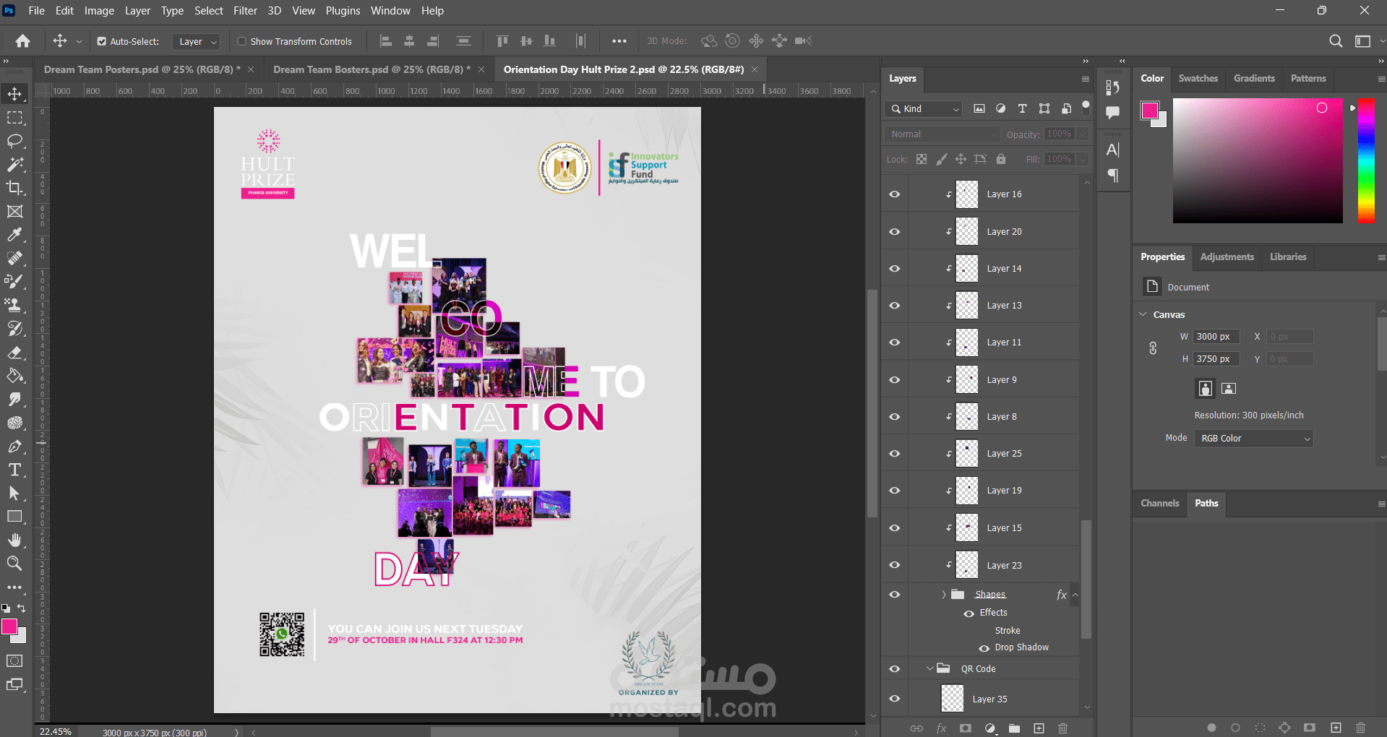The image size is (1387, 737).
Task: Select the Rectangular Marquee tool
Action: tap(14, 118)
